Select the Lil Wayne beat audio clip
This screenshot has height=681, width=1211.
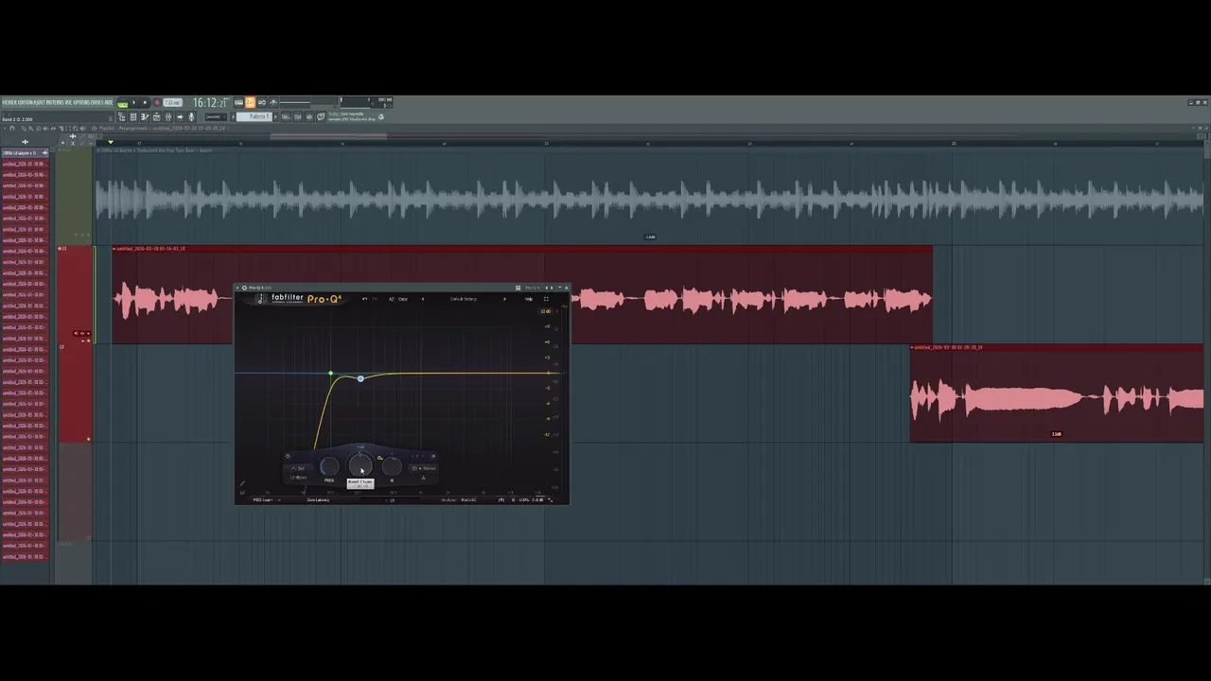[649, 196]
